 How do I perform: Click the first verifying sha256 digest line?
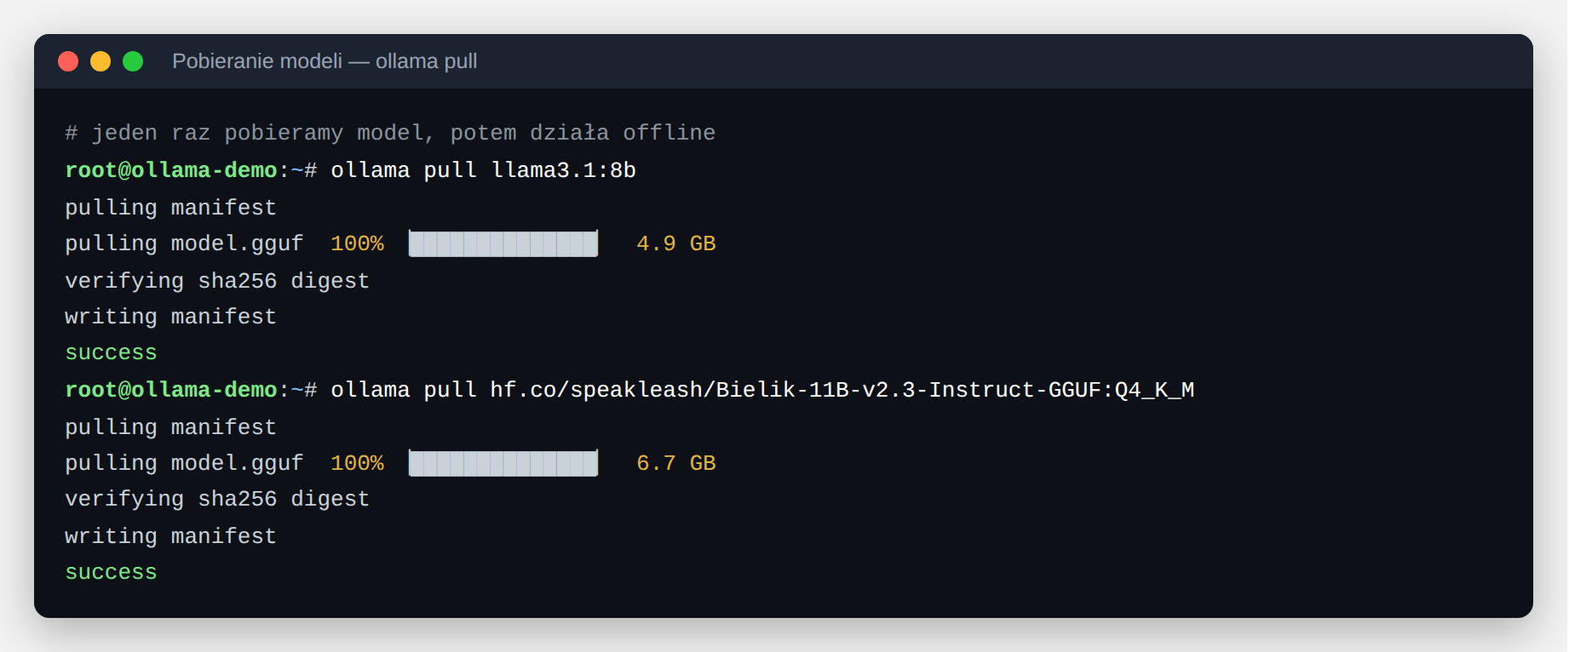(x=217, y=281)
